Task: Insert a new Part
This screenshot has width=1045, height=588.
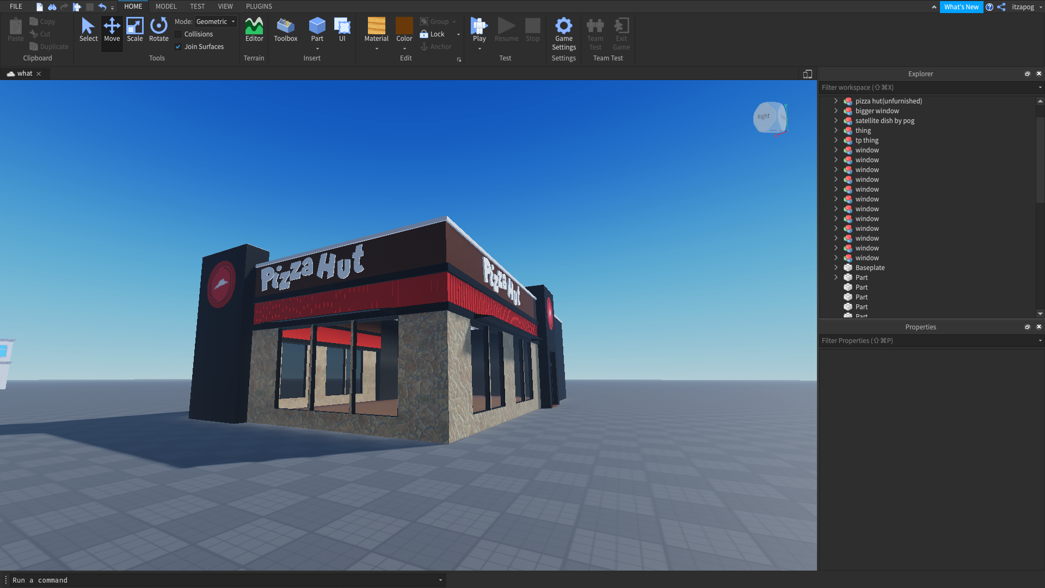Action: (x=317, y=26)
